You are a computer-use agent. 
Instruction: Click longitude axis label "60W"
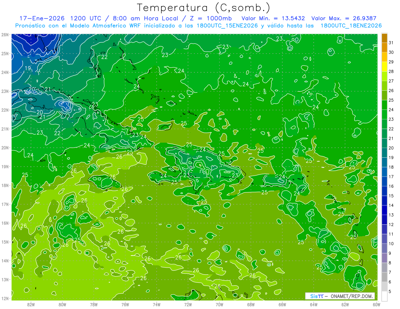376,304
